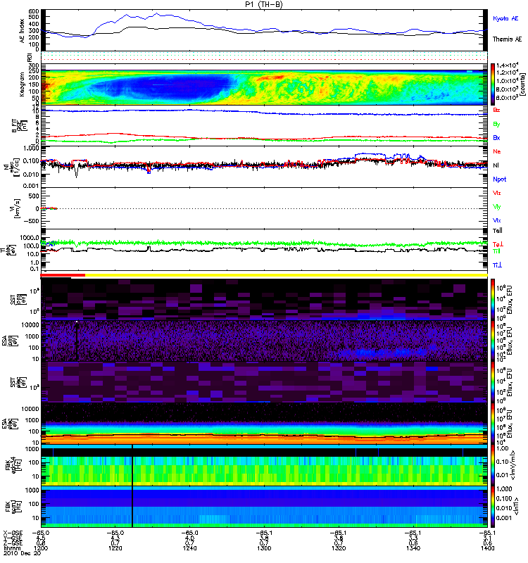Select the red Ne density label
This screenshot has width=528, height=563.
tap(497, 151)
